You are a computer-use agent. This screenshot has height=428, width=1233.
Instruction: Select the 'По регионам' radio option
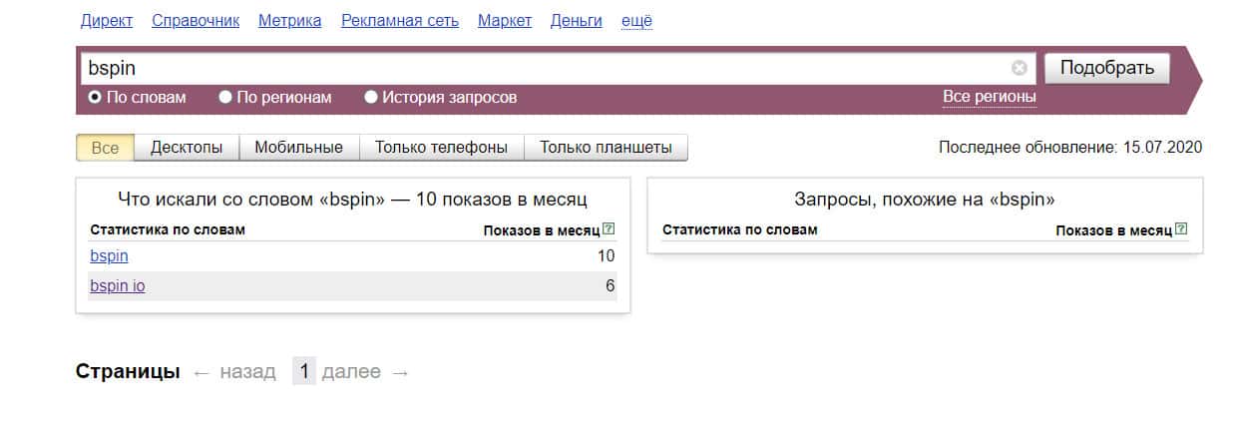click(x=225, y=98)
